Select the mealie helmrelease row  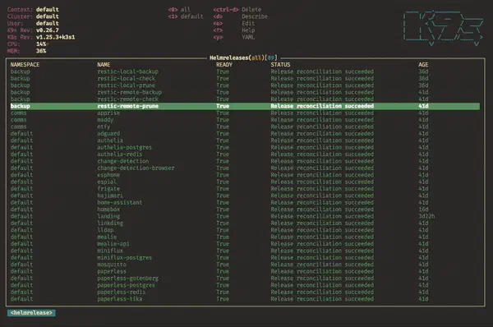(x=245, y=237)
